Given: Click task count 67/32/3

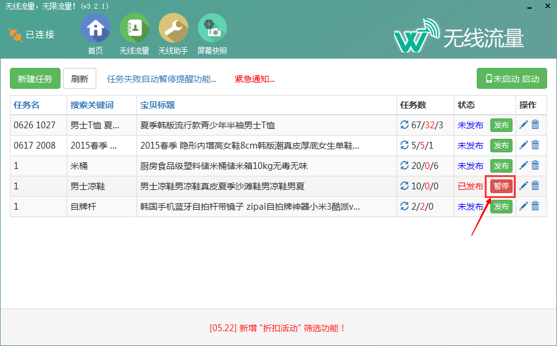Looking at the screenshot, I should tap(427, 125).
